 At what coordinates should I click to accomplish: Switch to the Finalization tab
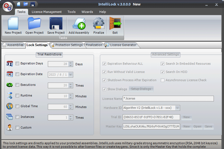point(94,45)
